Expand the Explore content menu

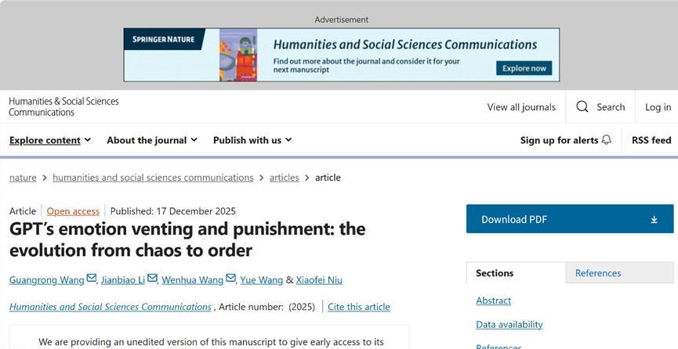[50, 140]
